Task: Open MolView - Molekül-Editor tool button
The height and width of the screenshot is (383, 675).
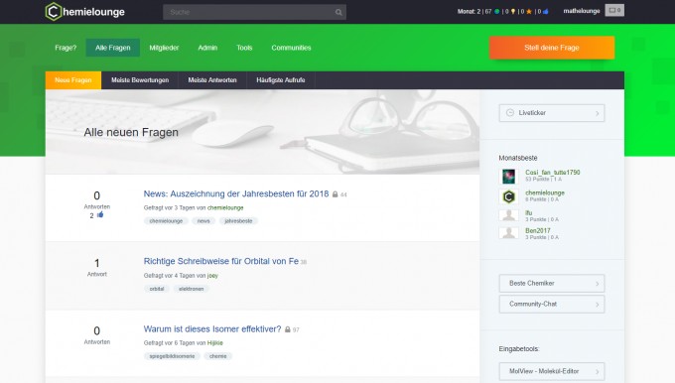Action: (552, 371)
